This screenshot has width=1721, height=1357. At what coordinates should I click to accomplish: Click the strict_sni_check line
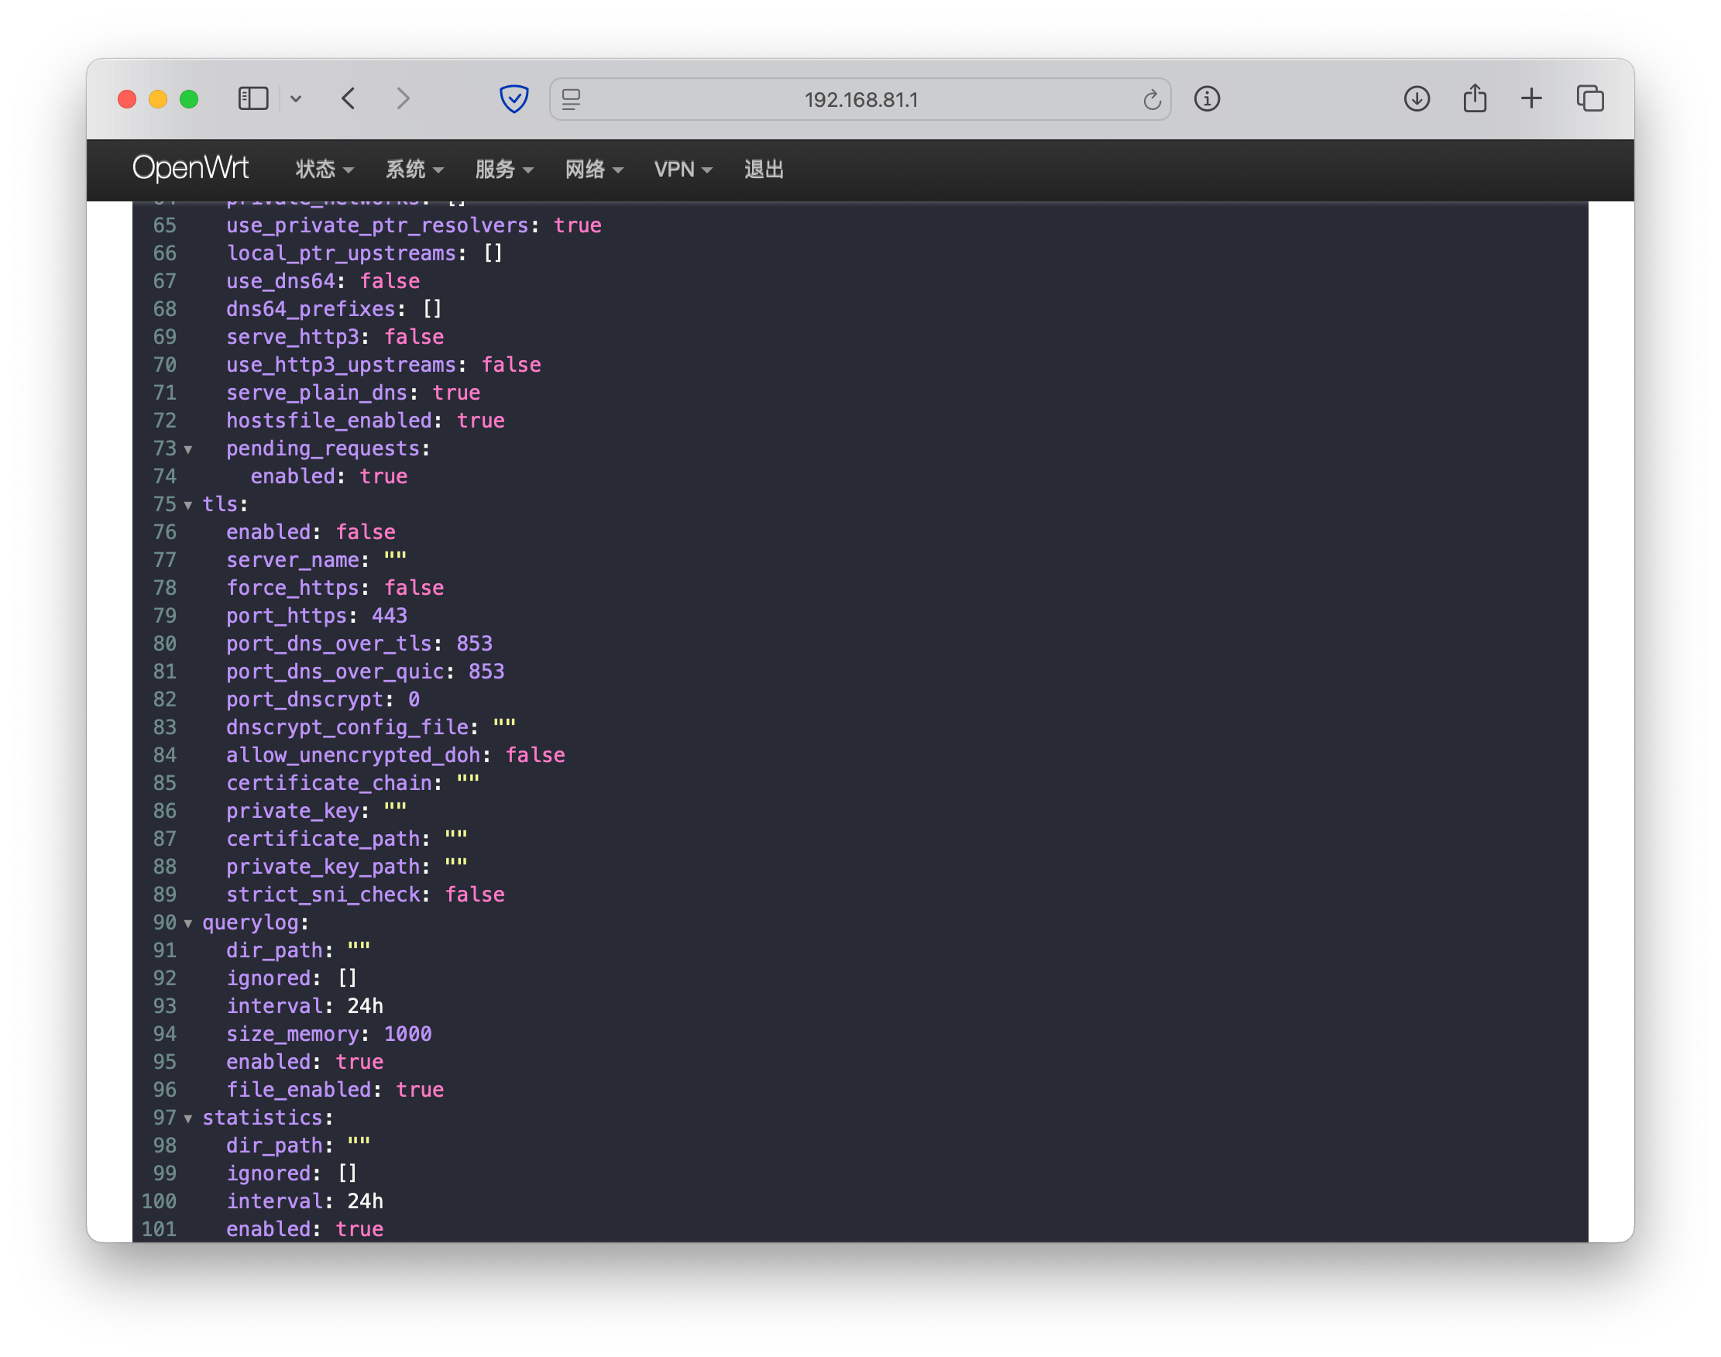click(x=365, y=895)
